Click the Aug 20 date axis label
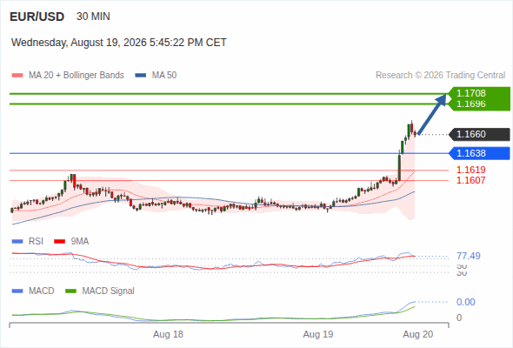Image resolution: width=513 pixels, height=348 pixels. coord(418,335)
